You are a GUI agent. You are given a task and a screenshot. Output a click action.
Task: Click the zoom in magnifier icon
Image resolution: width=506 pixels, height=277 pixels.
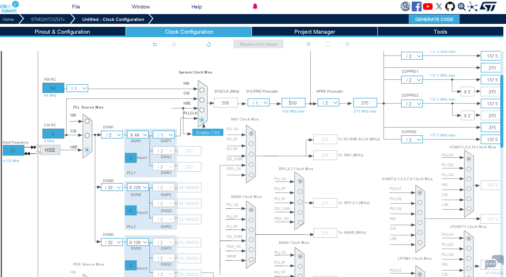point(308,44)
